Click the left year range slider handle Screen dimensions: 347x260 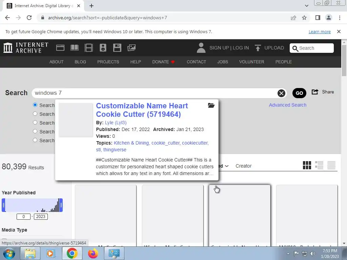pyautogui.click(x=3, y=205)
